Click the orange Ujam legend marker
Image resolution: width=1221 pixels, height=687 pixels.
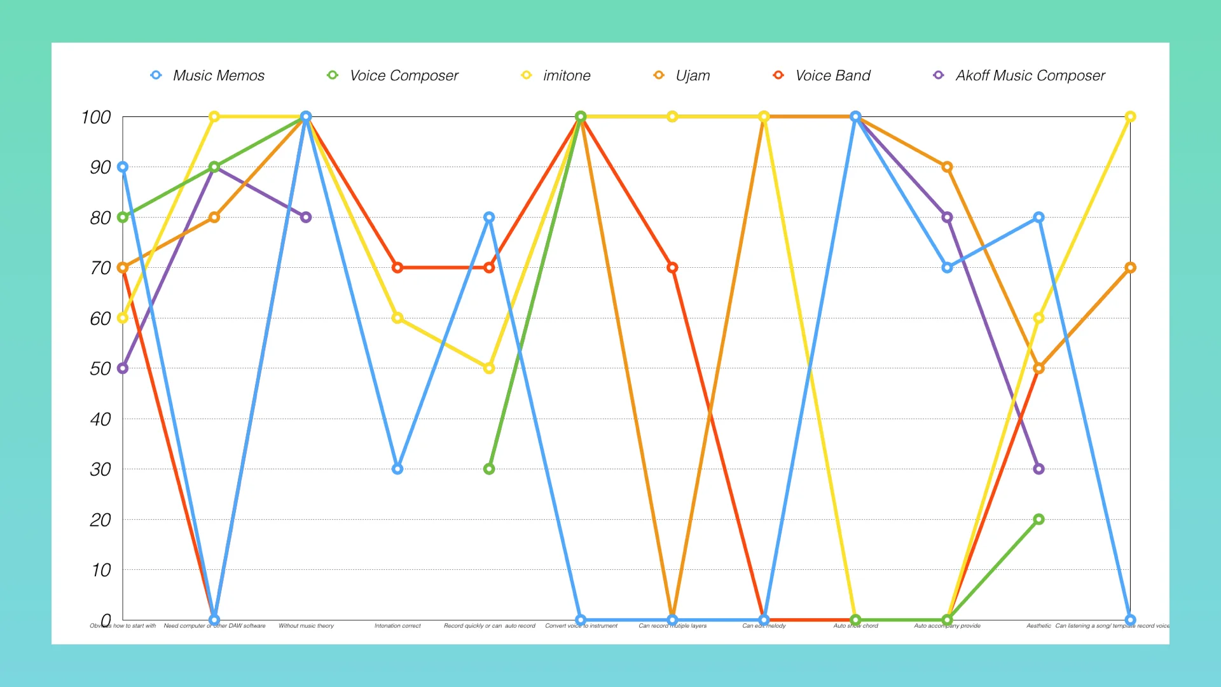[x=659, y=75]
